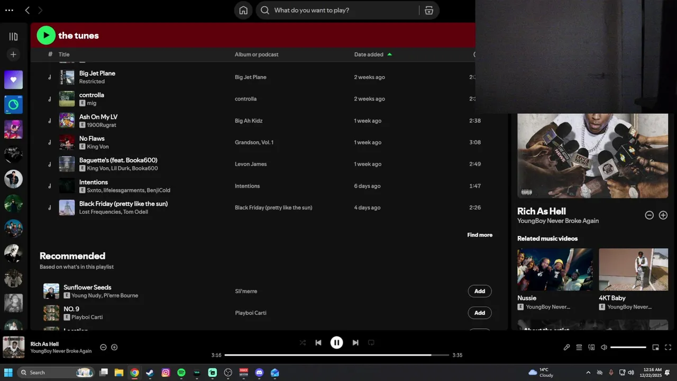The width and height of the screenshot is (677, 381).
Task: Play 'the tunes' playlist with green button
Action: [x=46, y=35]
